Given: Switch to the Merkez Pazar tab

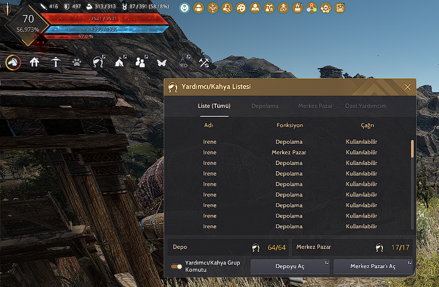Looking at the screenshot, I should coord(315,106).
